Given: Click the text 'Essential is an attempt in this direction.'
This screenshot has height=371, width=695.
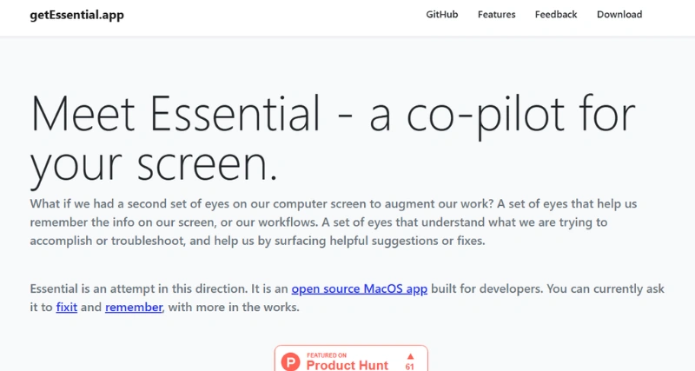Looking at the screenshot, I should point(139,288).
